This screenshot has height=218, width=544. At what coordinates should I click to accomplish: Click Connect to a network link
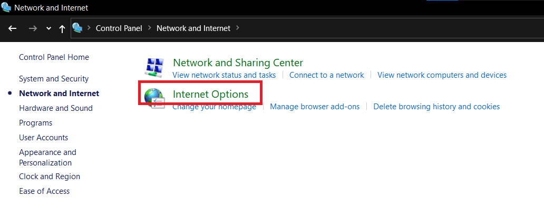pos(327,75)
